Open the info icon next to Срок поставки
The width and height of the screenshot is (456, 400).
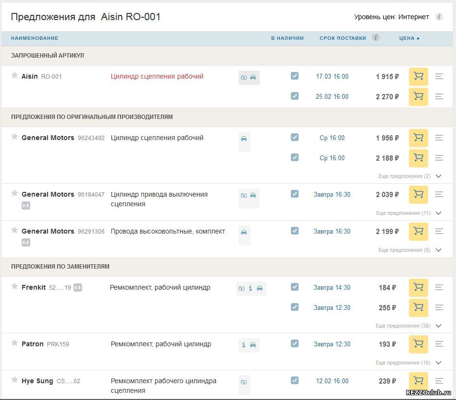376,37
